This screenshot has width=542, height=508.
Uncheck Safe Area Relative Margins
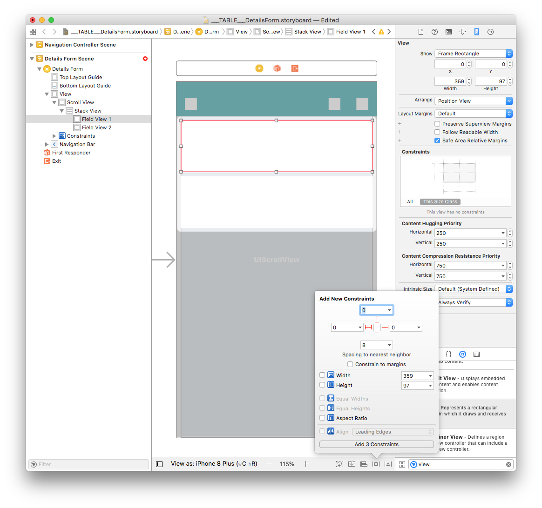click(x=437, y=140)
